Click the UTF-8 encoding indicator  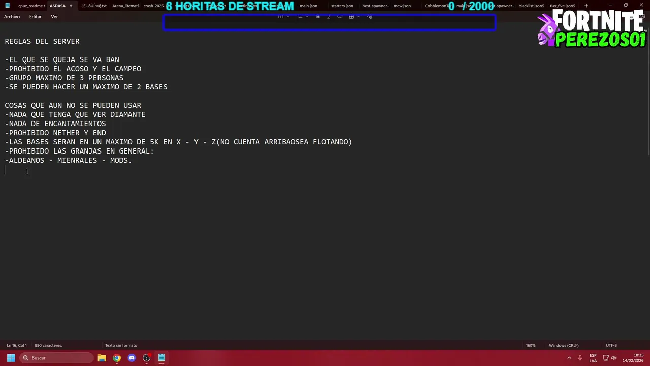pyautogui.click(x=611, y=345)
